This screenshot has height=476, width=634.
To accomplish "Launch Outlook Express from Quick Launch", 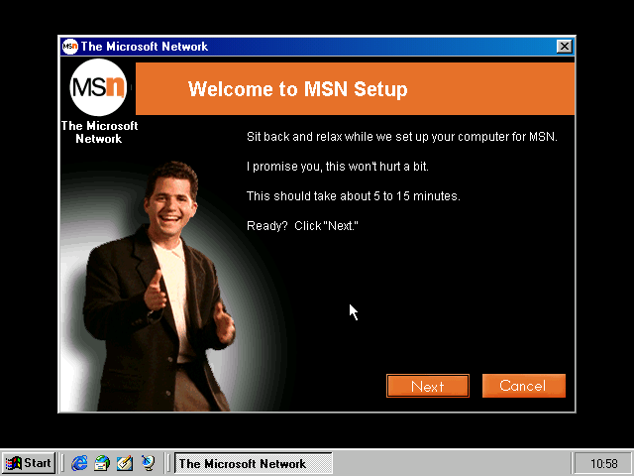I will 102,463.
